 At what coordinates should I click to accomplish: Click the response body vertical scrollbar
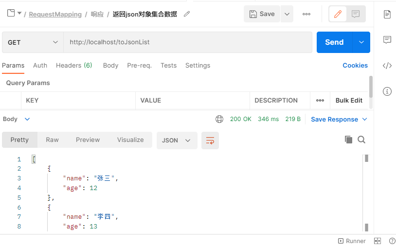(366, 194)
